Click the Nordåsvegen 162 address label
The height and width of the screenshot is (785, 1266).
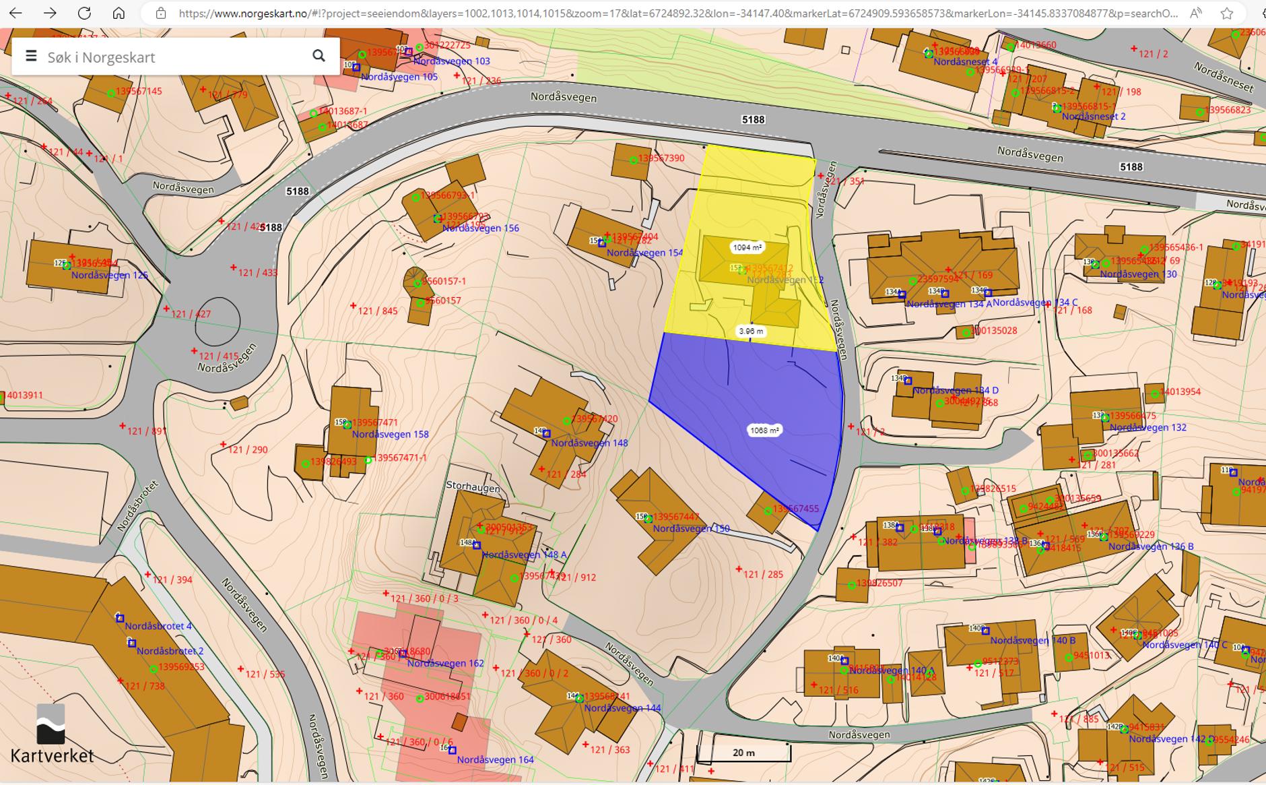coord(445,663)
